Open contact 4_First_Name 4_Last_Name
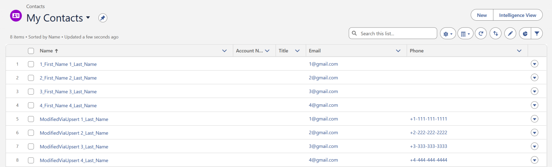Image resolution: width=552 pixels, height=167 pixels. pyautogui.click(x=68, y=105)
